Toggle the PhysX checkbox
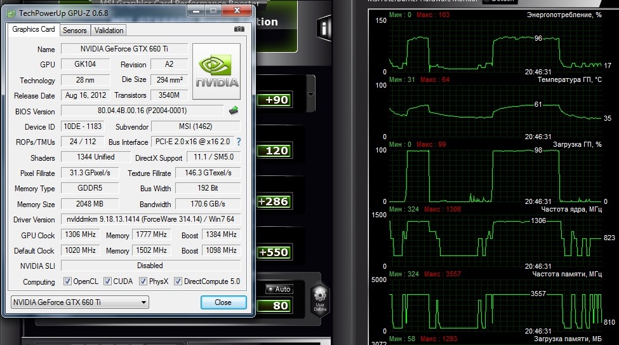This screenshot has height=345, width=619. [x=143, y=281]
